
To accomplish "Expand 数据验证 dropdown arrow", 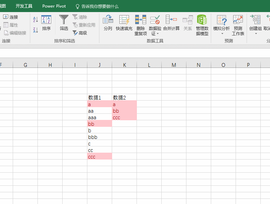I will pyautogui.click(x=158, y=34).
